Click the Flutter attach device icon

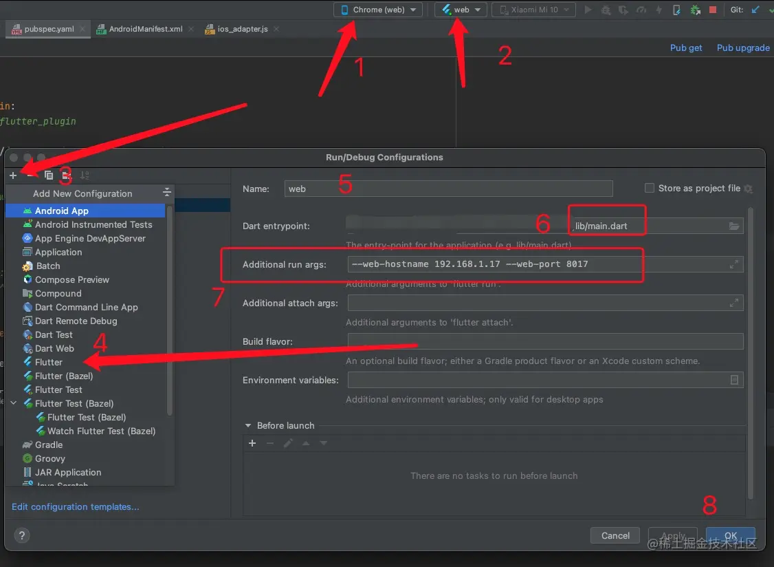tap(677, 10)
